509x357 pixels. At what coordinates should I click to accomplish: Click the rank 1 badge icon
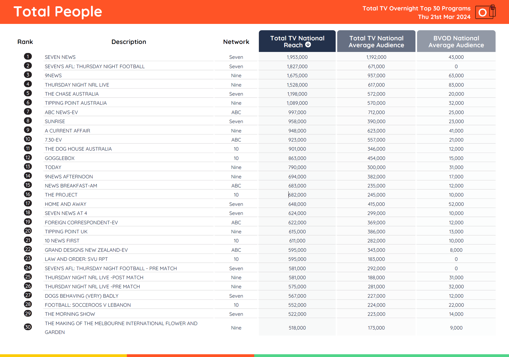point(28,57)
